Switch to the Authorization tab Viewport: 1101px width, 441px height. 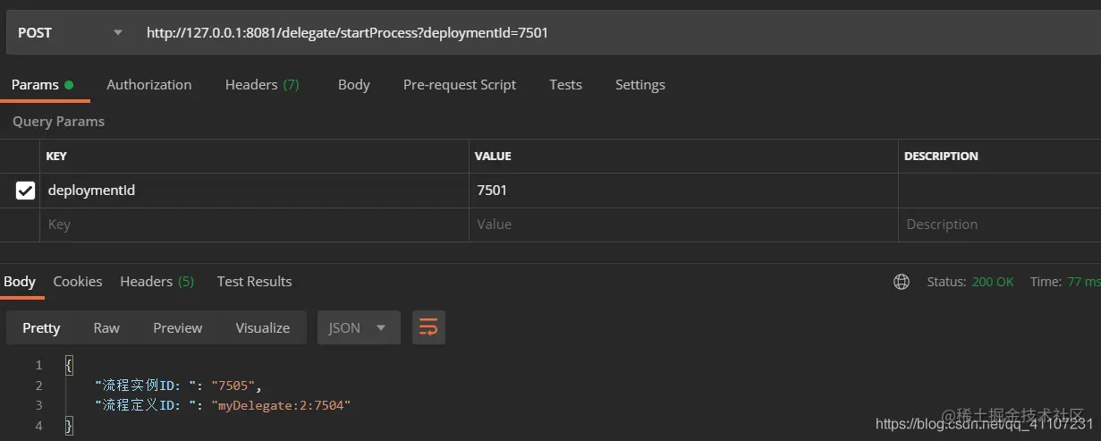tap(149, 84)
